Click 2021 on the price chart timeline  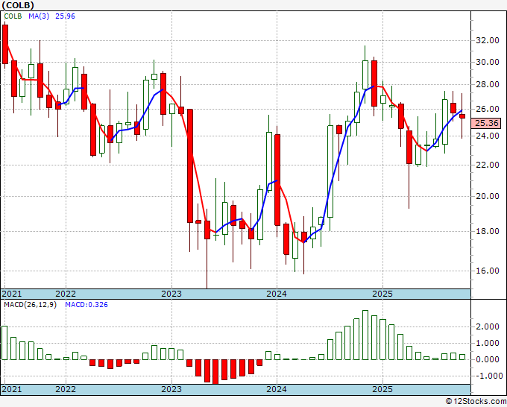tap(12, 294)
